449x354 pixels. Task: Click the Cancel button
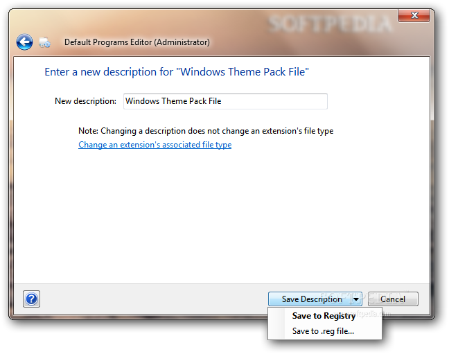(393, 299)
